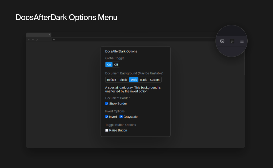Turn the Global Toggle On

click(109, 65)
